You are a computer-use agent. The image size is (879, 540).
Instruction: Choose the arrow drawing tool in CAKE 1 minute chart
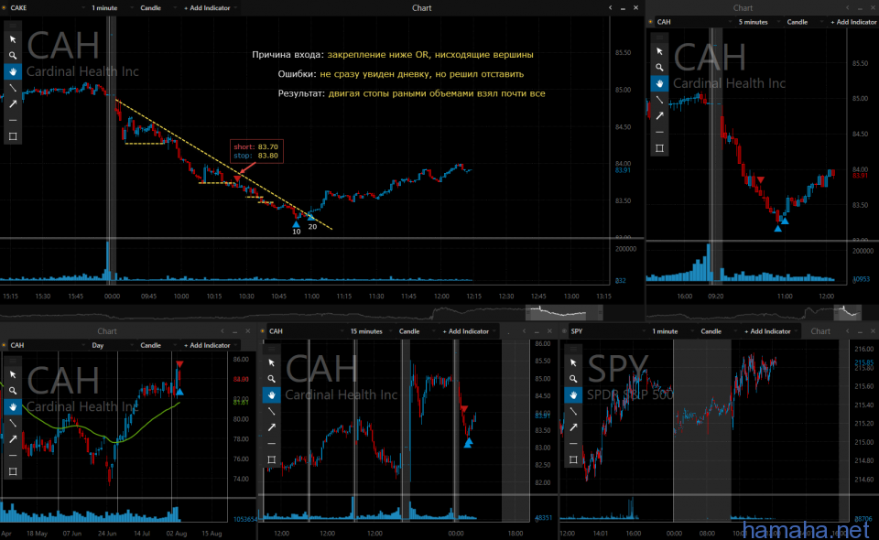click(13, 104)
